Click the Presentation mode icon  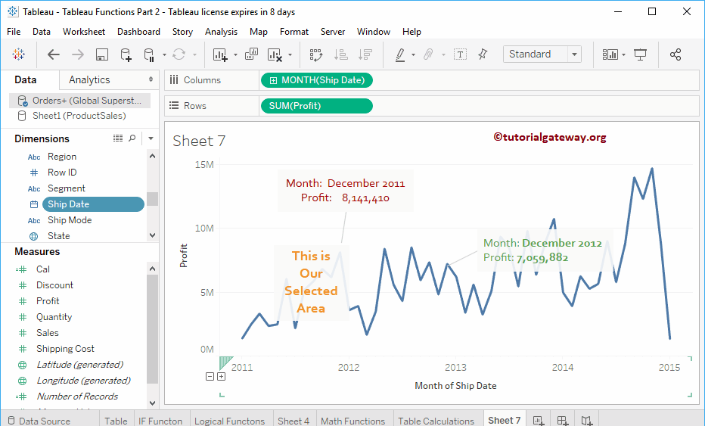click(x=641, y=54)
